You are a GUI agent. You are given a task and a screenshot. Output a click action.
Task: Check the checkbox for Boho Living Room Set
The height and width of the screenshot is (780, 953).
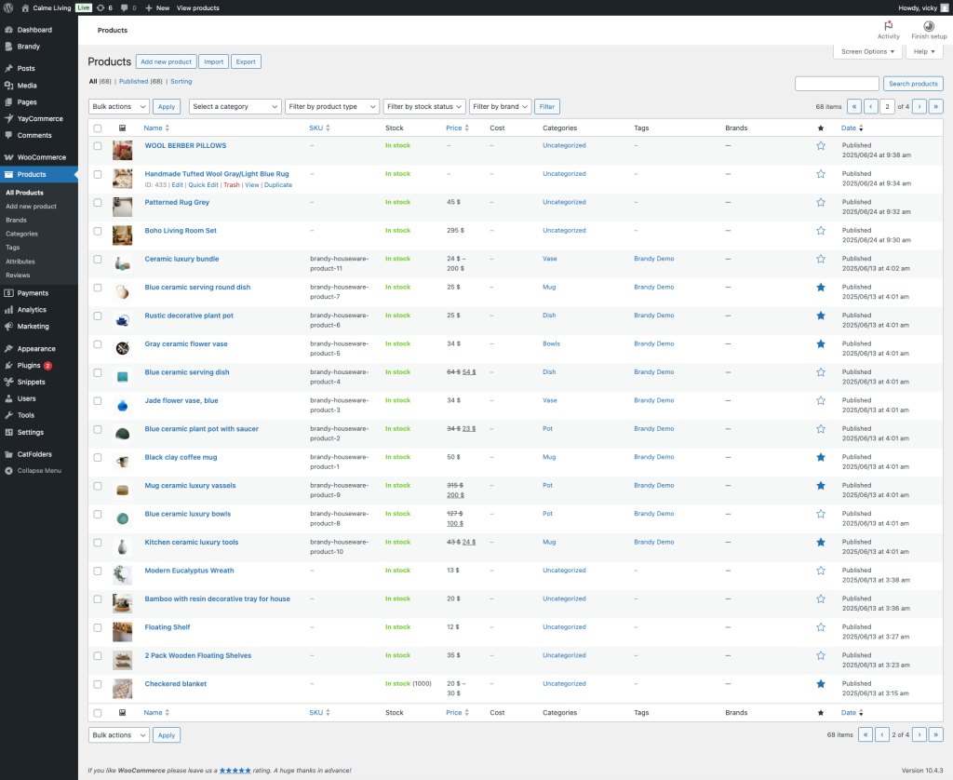[98, 231]
